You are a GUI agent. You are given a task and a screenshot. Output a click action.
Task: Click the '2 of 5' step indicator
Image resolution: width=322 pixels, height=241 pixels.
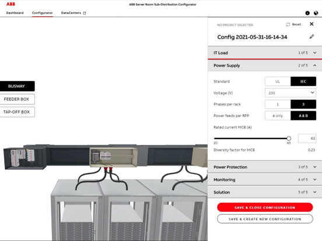click(x=303, y=65)
